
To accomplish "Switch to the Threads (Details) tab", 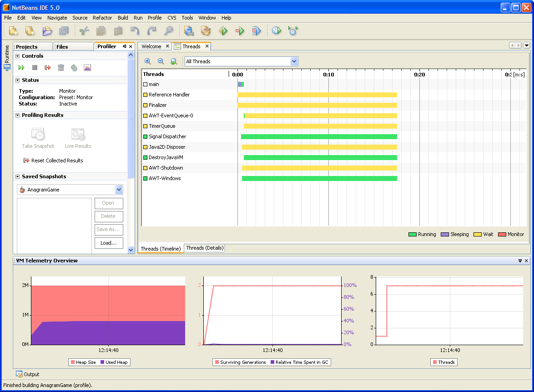I will 205,248.
